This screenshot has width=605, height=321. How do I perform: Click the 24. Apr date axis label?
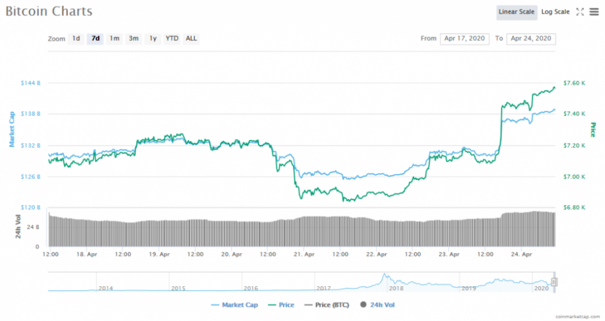coord(522,255)
